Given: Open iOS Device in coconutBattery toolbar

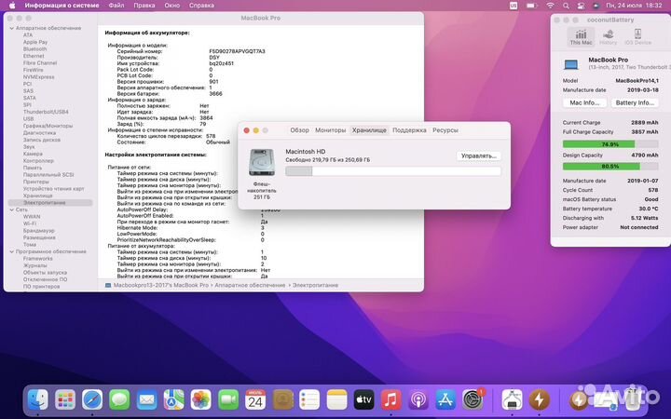Looking at the screenshot, I should 637,36.
